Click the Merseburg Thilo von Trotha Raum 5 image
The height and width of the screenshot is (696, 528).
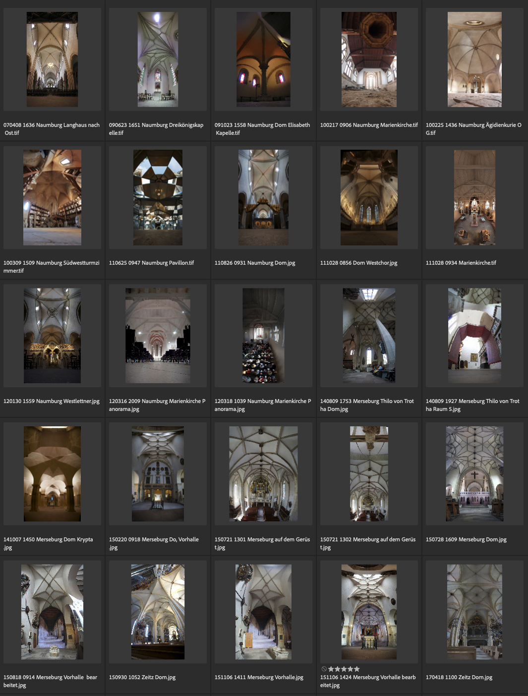[474, 336]
